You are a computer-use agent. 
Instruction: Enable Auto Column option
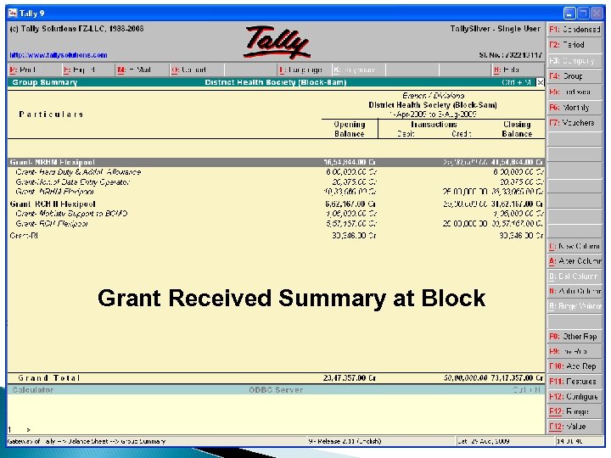point(575,291)
